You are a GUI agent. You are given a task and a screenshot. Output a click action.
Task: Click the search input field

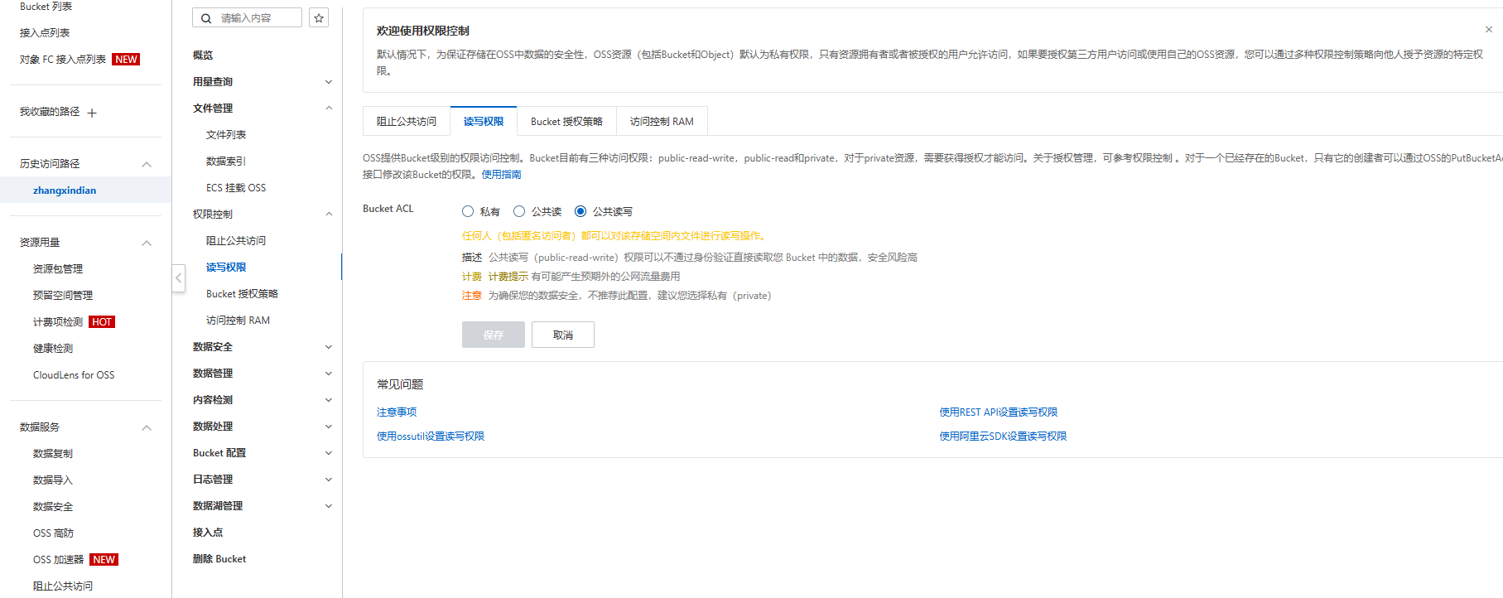[257, 18]
